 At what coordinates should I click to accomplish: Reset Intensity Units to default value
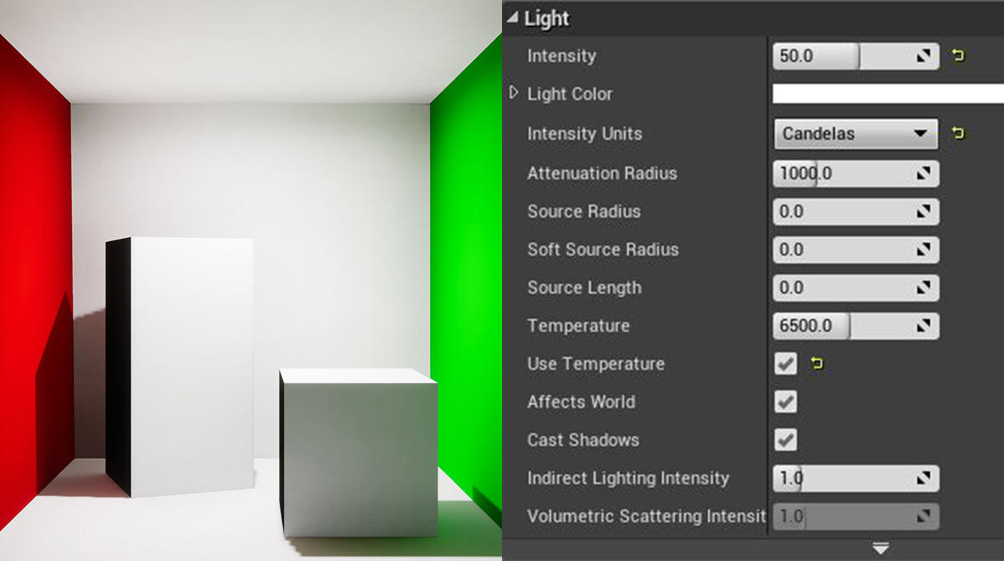[x=958, y=133]
